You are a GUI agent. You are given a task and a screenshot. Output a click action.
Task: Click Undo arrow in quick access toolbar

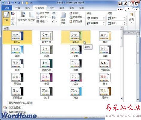pyautogui.click(x=12, y=3)
